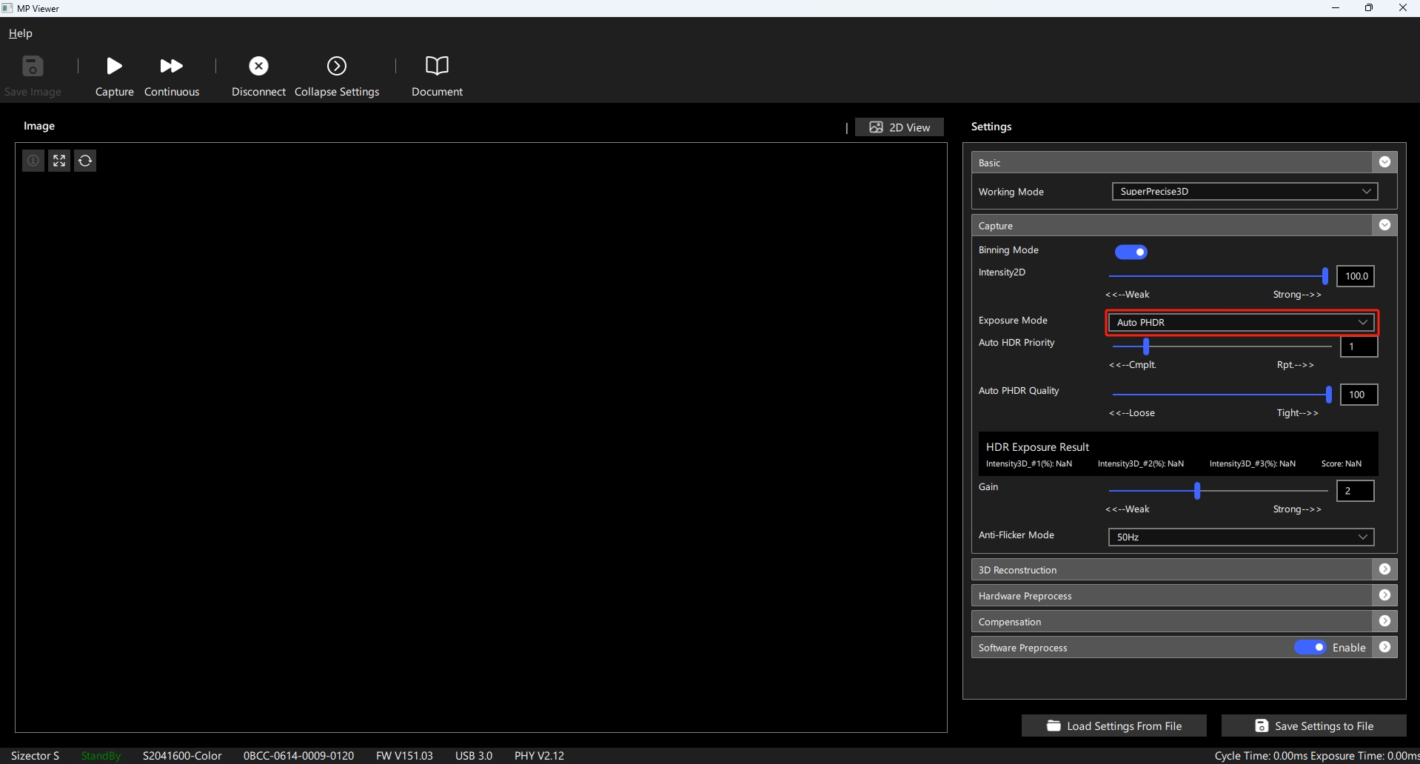The height and width of the screenshot is (764, 1420).
Task: Expand Software Preprocess section arrow
Action: click(1384, 647)
